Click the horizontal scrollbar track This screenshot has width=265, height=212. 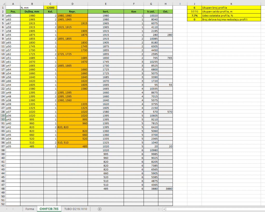(215, 209)
